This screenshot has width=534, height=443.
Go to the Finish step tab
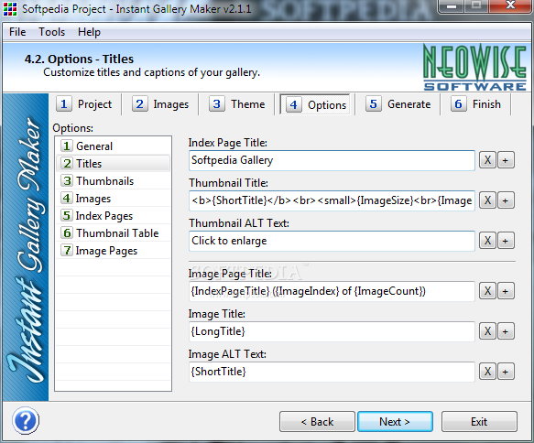476,104
